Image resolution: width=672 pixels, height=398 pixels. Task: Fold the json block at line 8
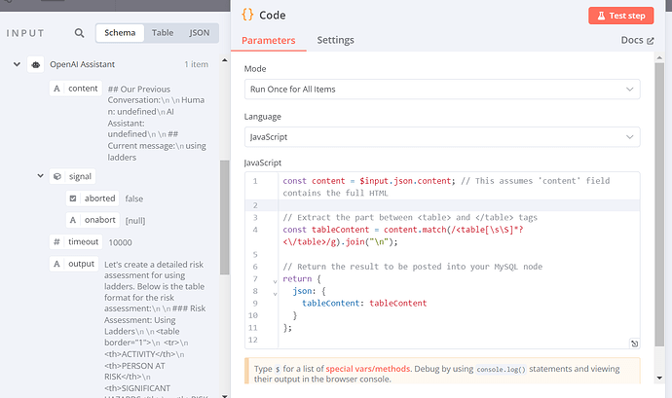coord(276,294)
